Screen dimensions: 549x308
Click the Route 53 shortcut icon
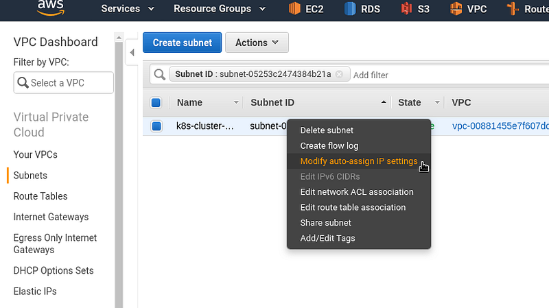coord(513,8)
